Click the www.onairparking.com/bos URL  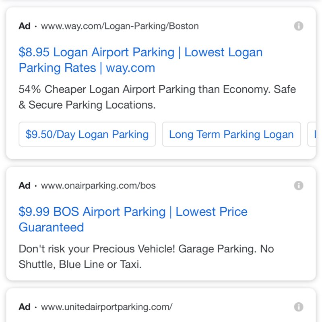[x=98, y=186]
